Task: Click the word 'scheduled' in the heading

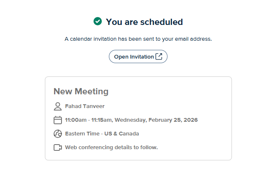Action: click(x=161, y=22)
